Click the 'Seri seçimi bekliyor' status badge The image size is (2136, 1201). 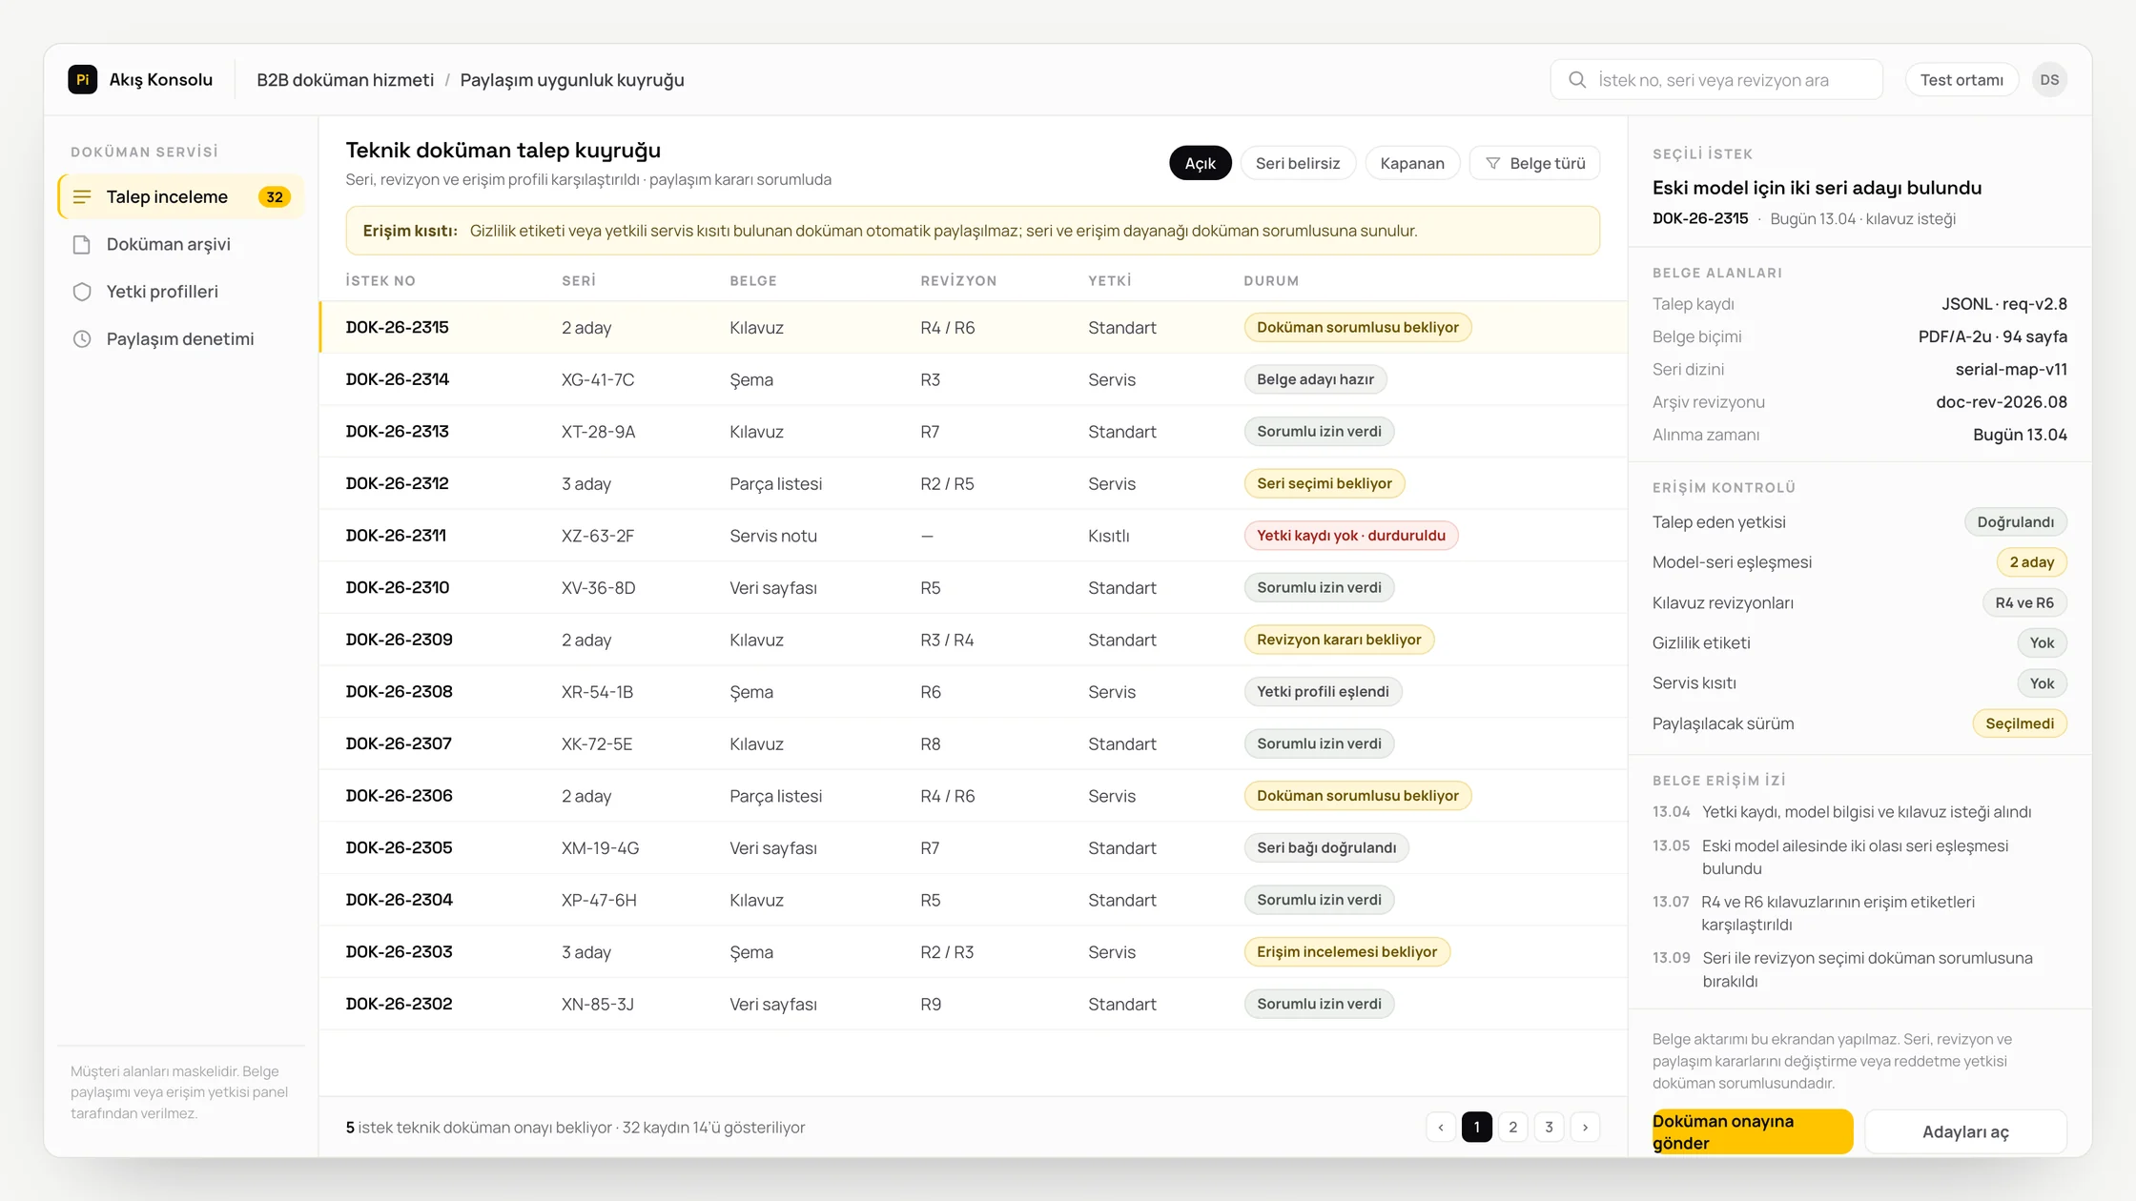click(1325, 483)
